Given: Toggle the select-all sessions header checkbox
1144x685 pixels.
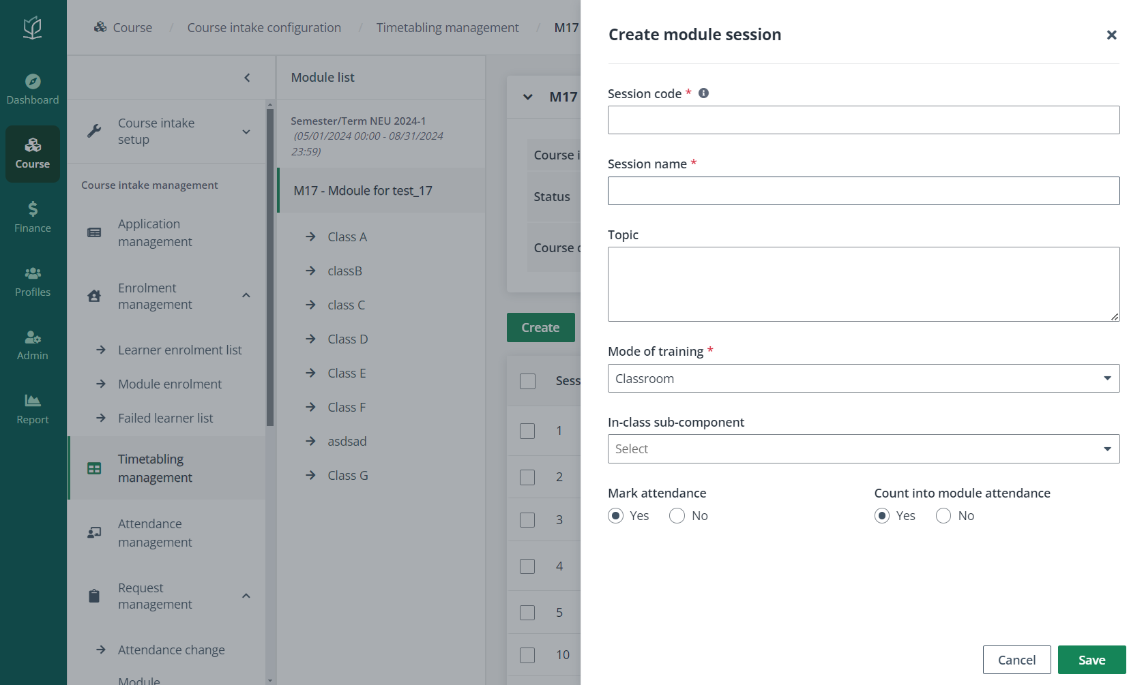Looking at the screenshot, I should click(527, 381).
